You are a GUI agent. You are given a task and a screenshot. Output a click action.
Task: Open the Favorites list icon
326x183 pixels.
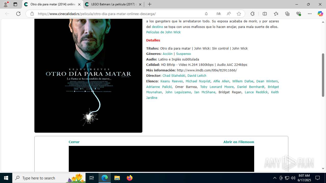(276, 14)
